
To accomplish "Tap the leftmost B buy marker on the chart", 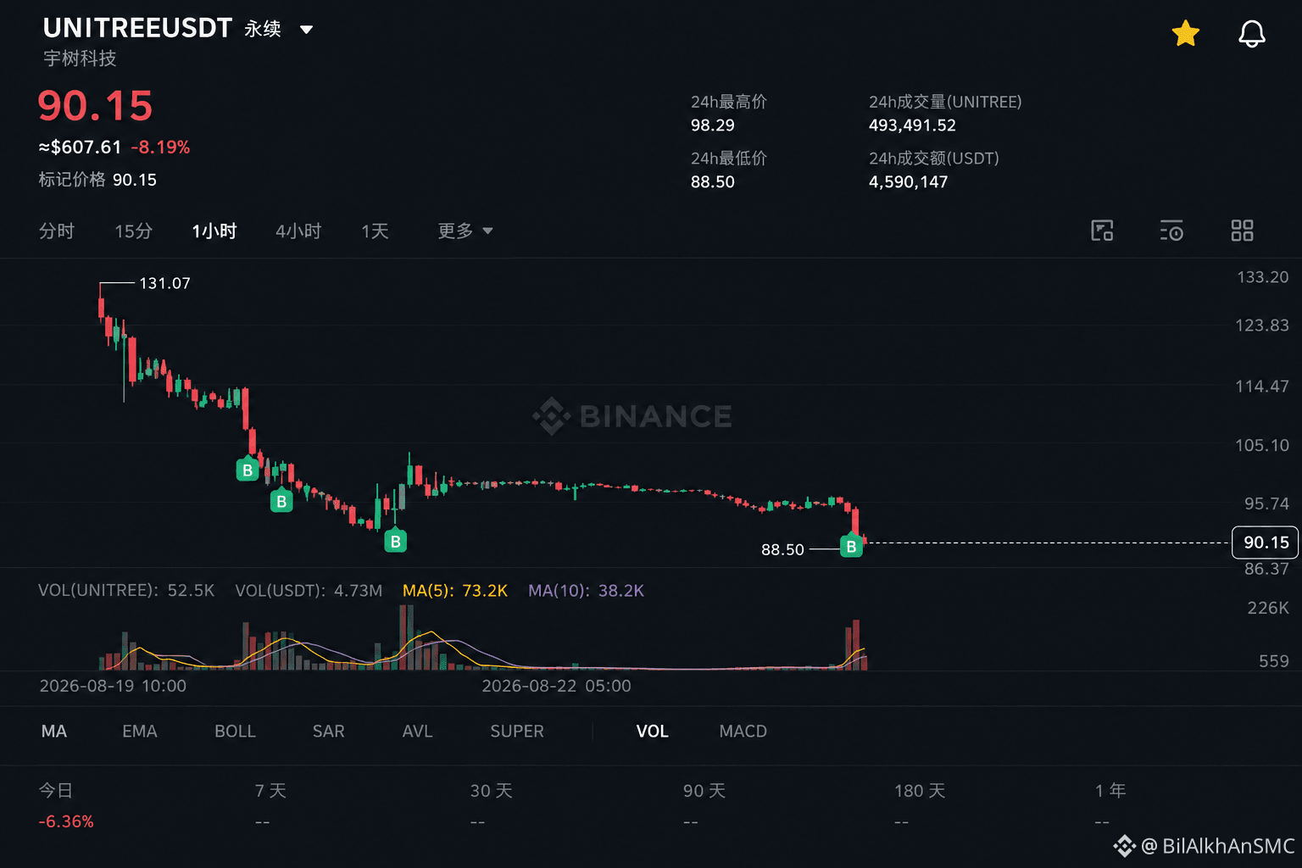I will coord(248,470).
